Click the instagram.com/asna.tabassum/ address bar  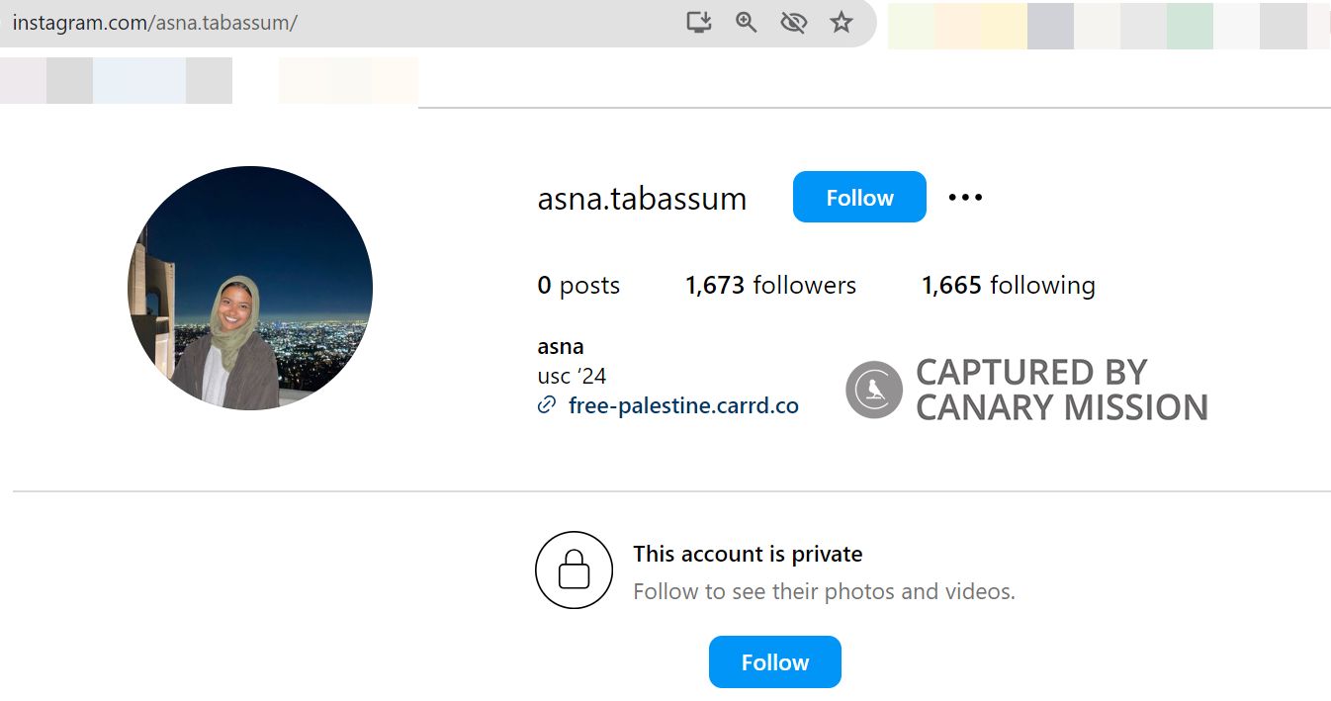point(297,22)
